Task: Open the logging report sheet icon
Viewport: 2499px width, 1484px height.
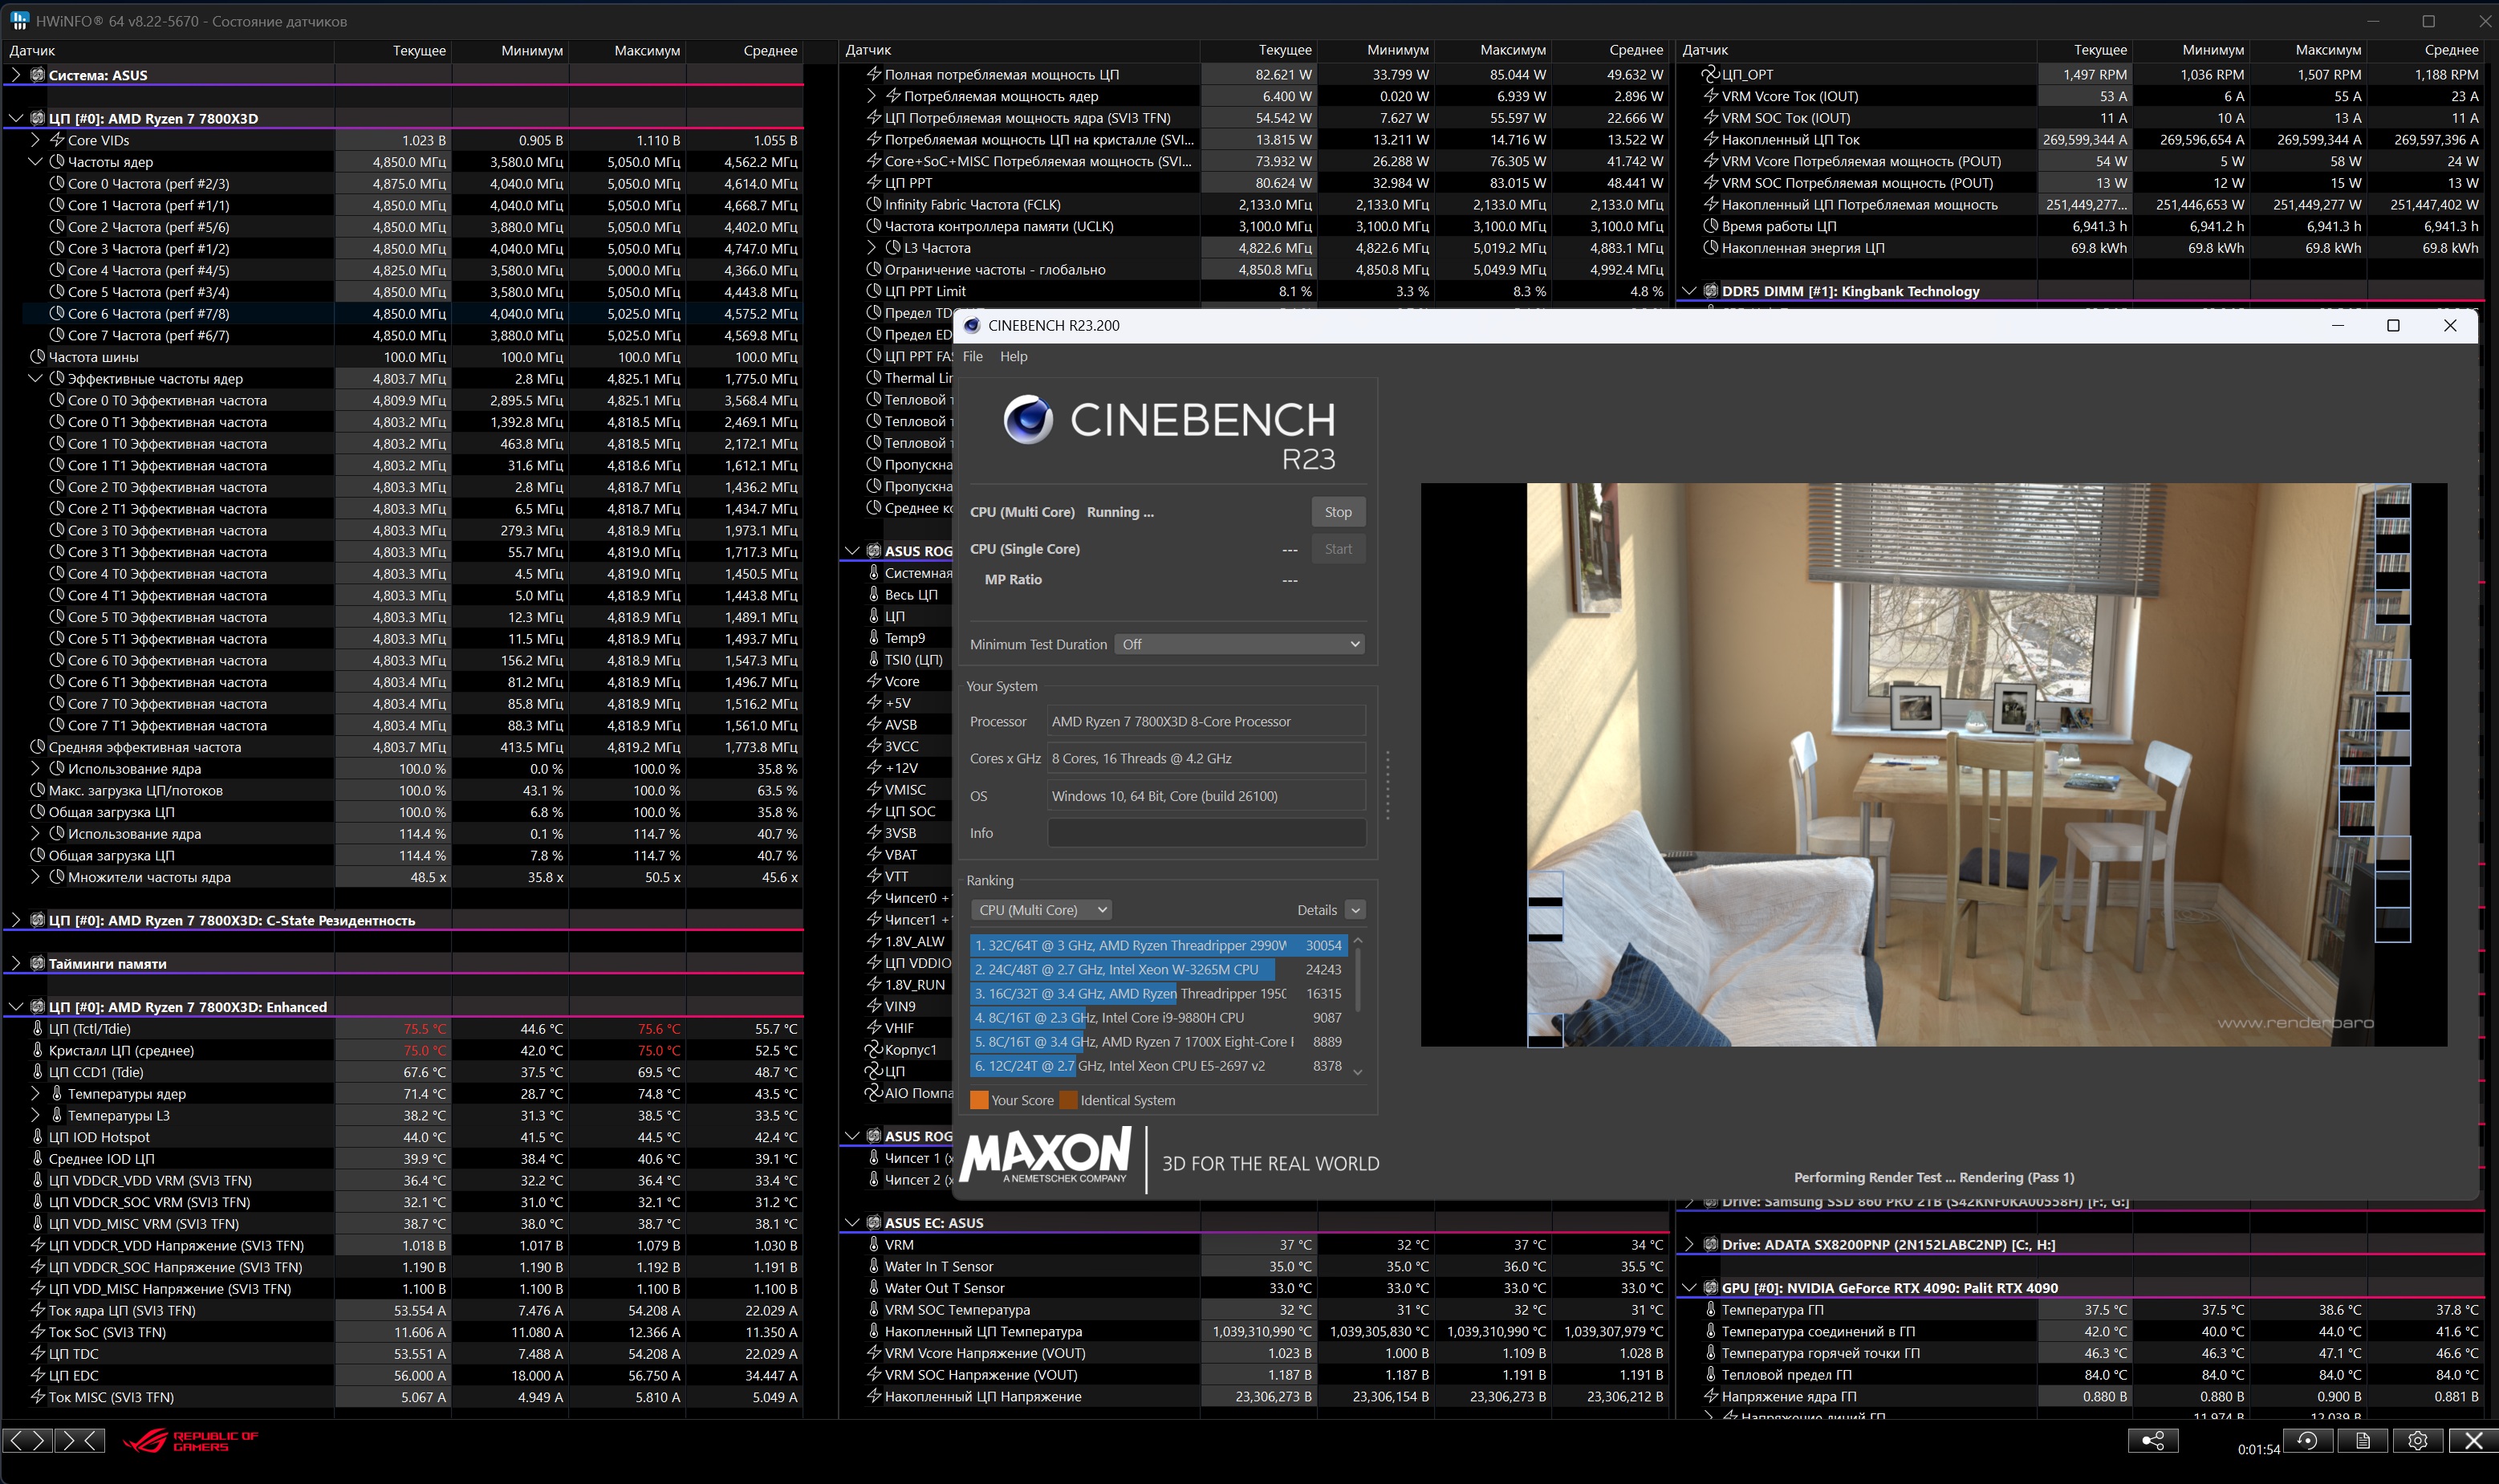Action: (2362, 1440)
